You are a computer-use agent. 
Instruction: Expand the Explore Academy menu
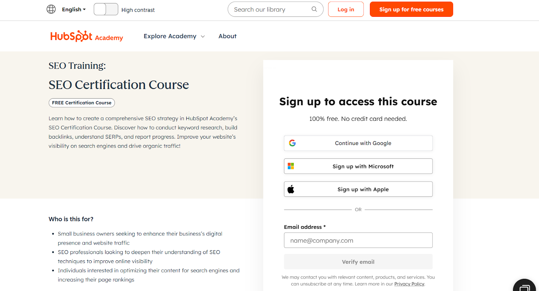pyautogui.click(x=174, y=36)
